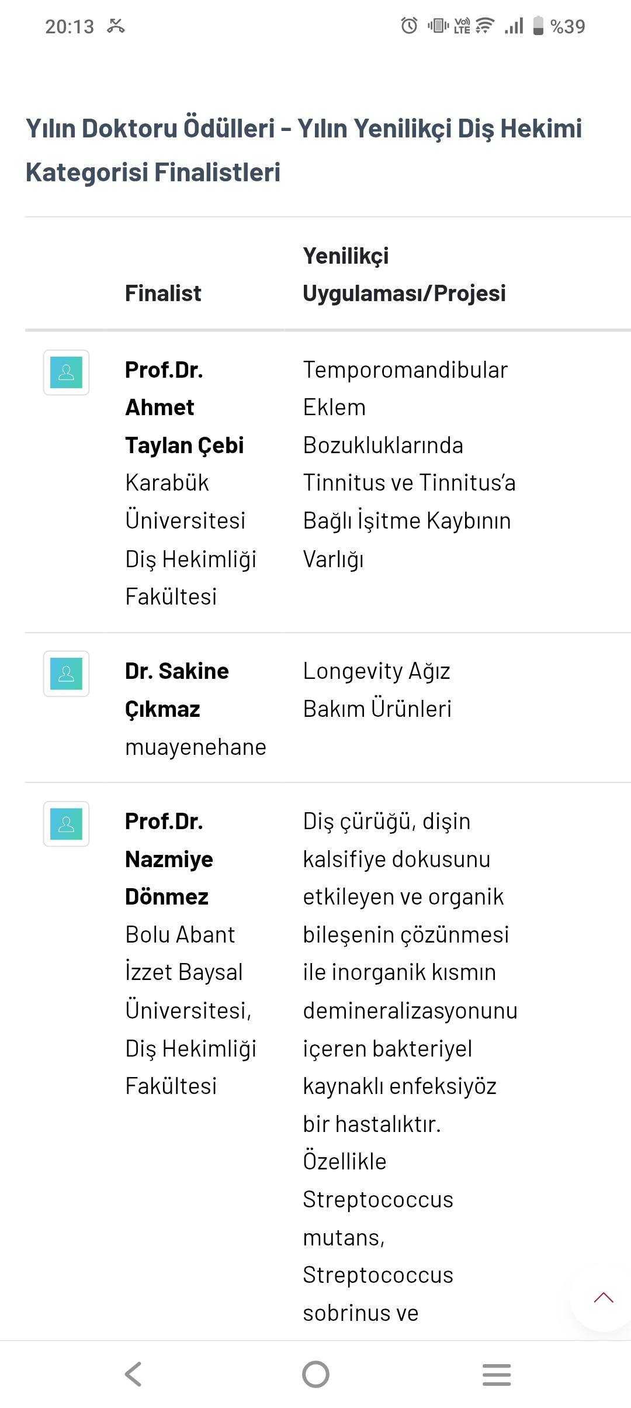
Task: Tap the vibrate mode status icon
Action: coord(438,26)
